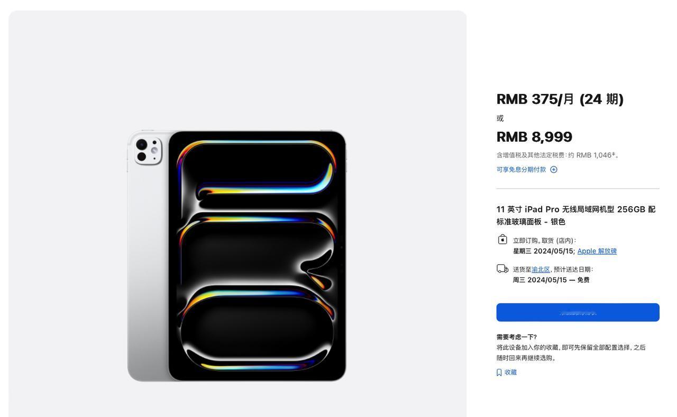
Task: Click the 周三 2024/05/15 — 免费 delivery date
Action: (551, 280)
